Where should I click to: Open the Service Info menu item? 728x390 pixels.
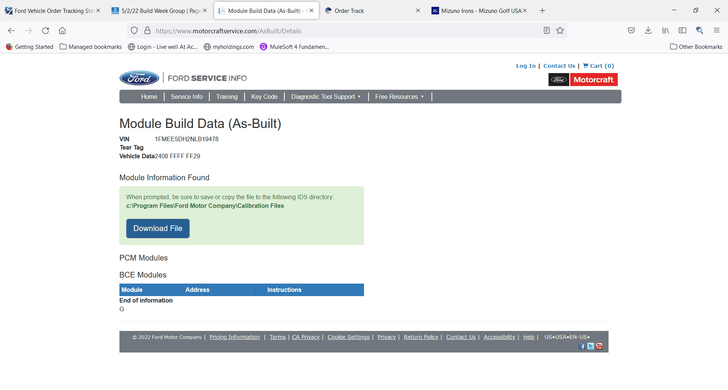coord(187,97)
